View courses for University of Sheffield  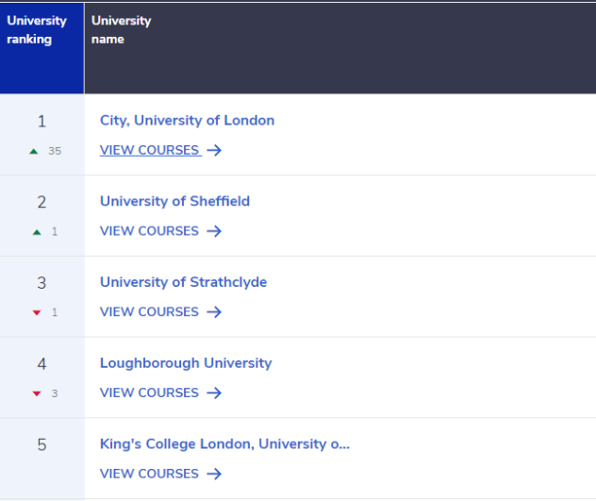click(x=149, y=231)
